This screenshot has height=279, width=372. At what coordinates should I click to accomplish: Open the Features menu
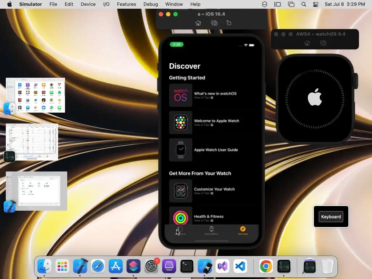pos(126,4)
